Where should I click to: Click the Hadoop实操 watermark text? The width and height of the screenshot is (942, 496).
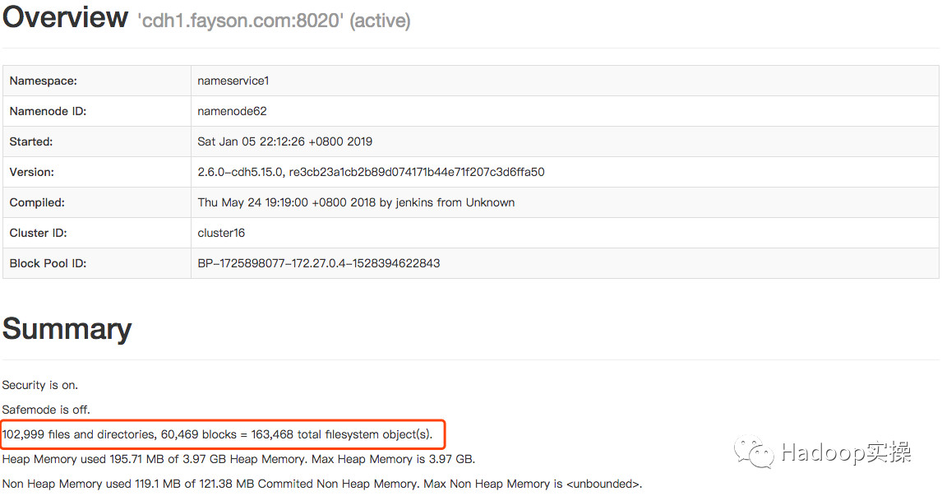[846, 452]
